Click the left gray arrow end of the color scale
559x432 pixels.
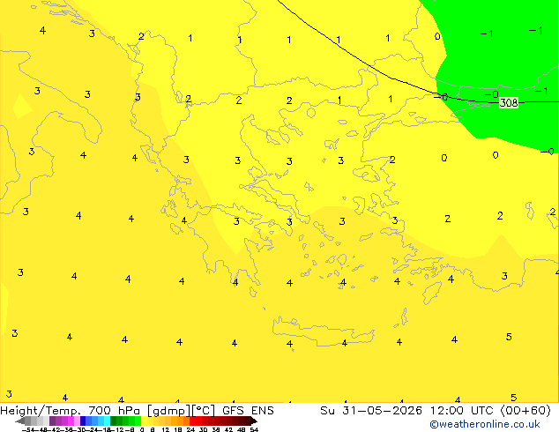[x=20, y=421]
